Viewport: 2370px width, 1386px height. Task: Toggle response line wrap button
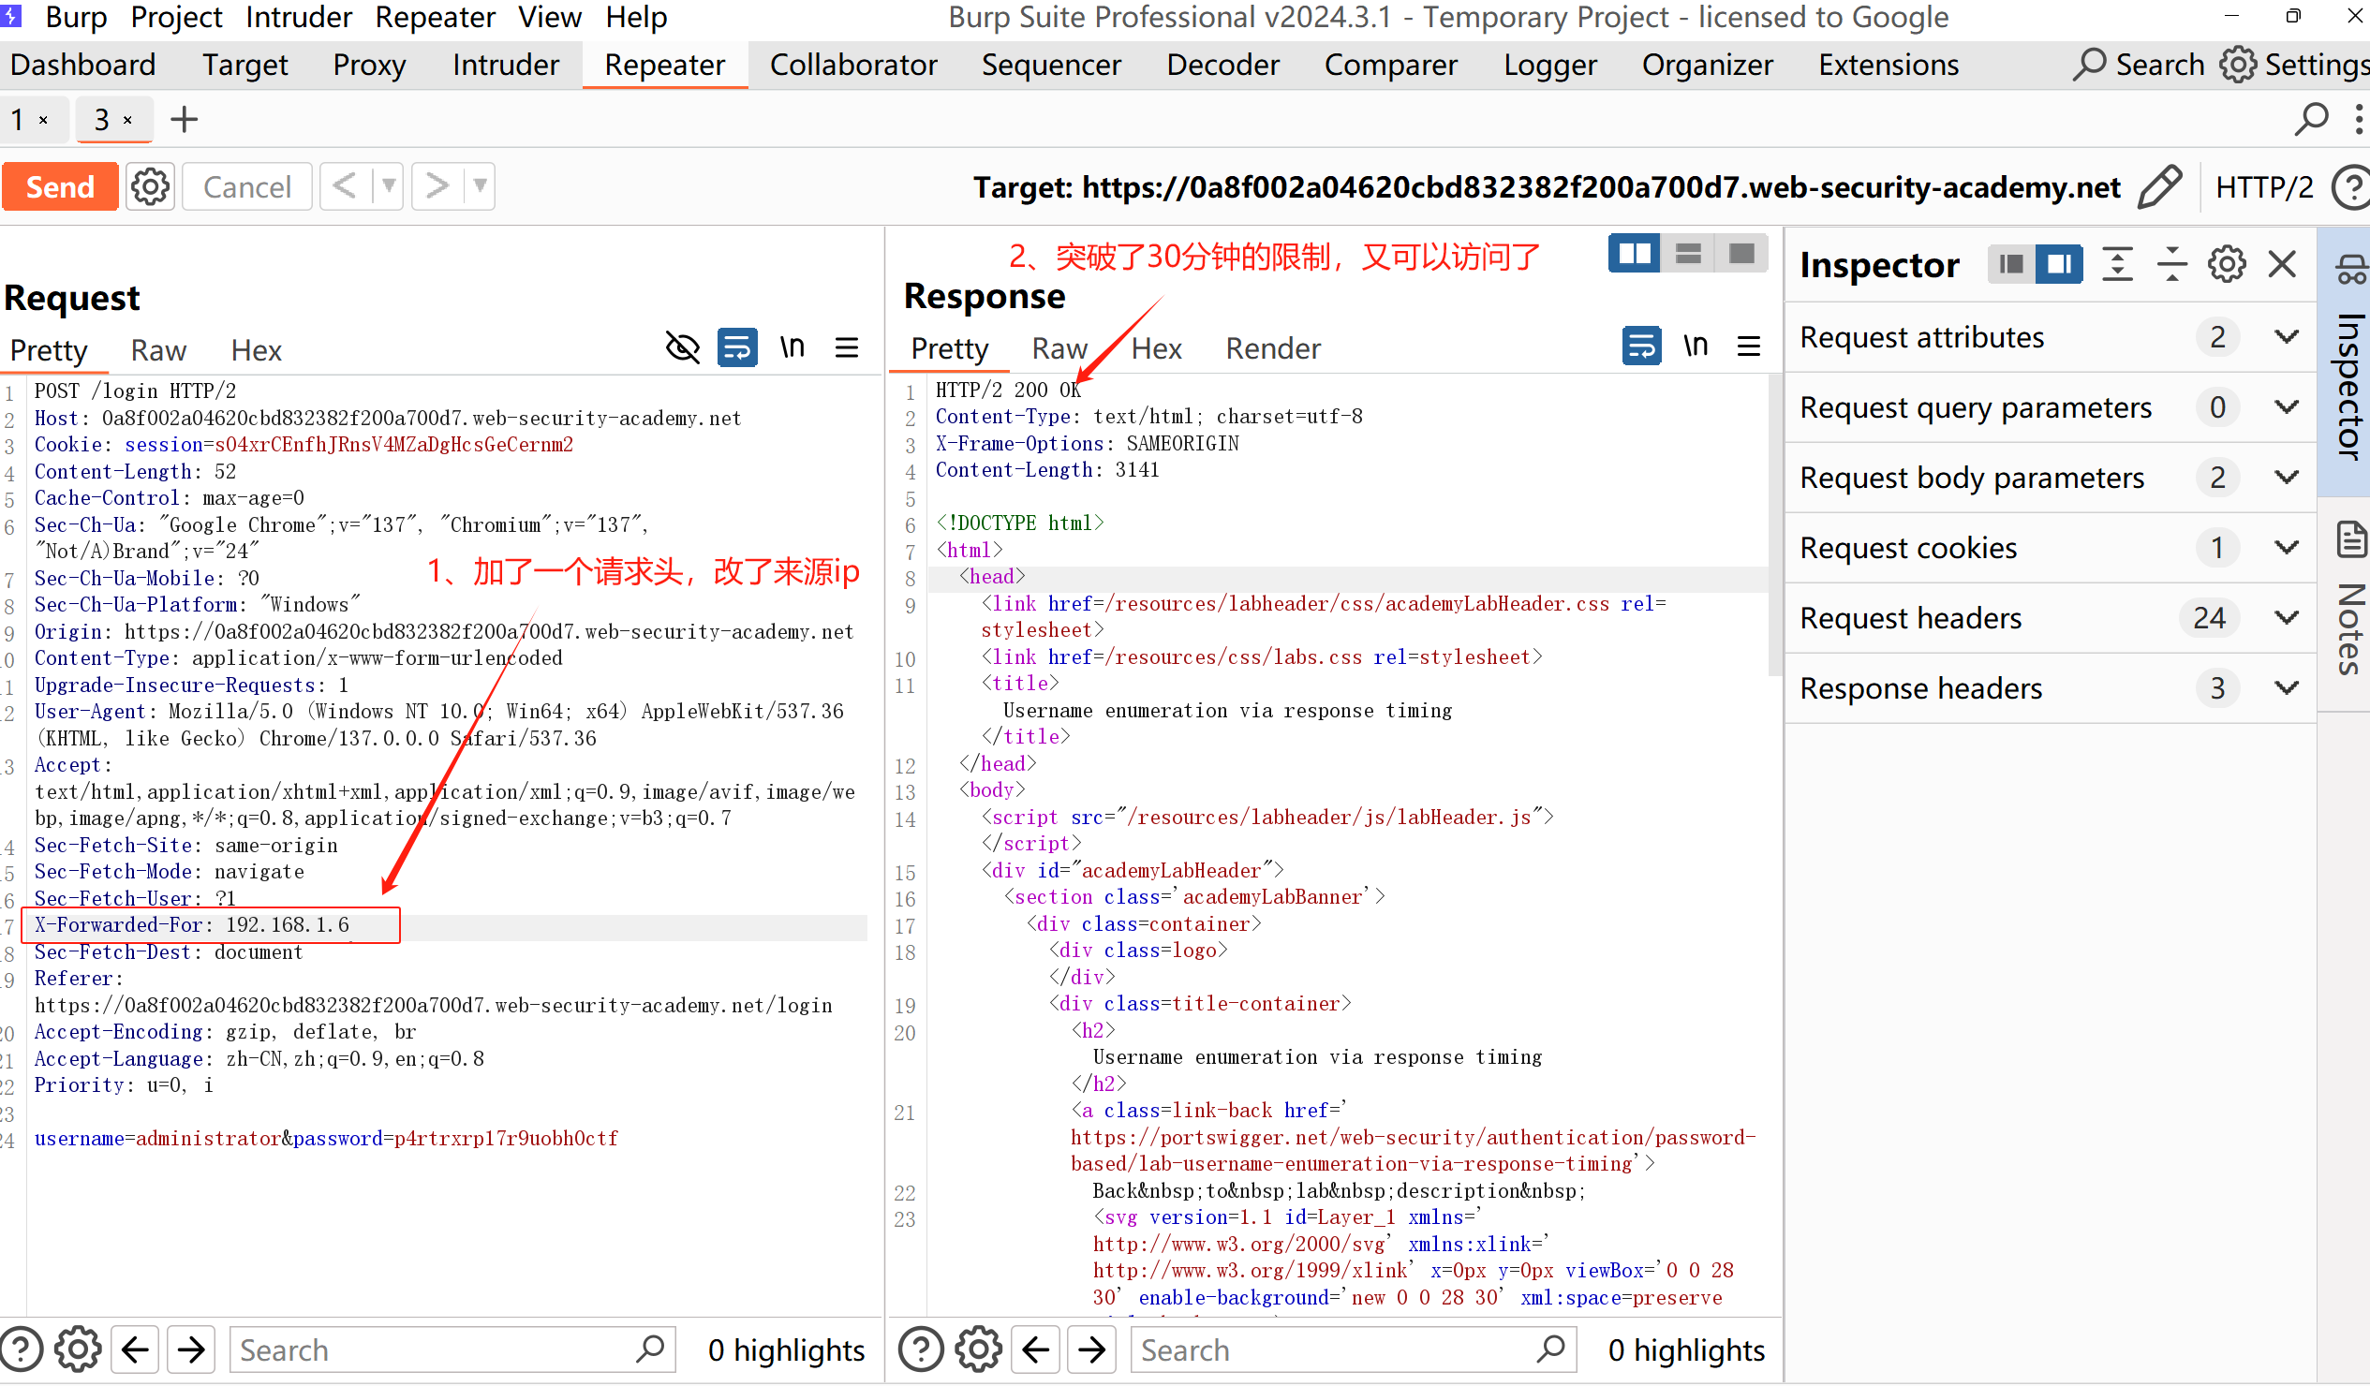tap(1641, 347)
